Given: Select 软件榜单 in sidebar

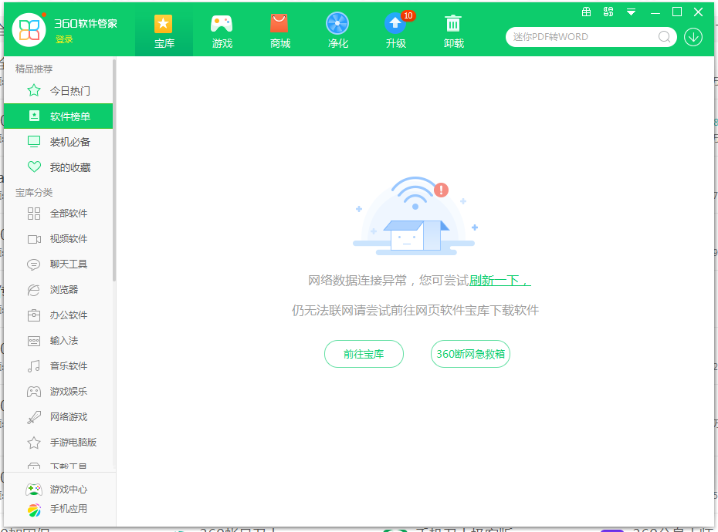Looking at the screenshot, I should tap(58, 116).
